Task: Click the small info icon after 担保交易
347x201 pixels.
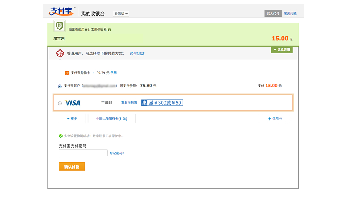Action: click(x=109, y=30)
